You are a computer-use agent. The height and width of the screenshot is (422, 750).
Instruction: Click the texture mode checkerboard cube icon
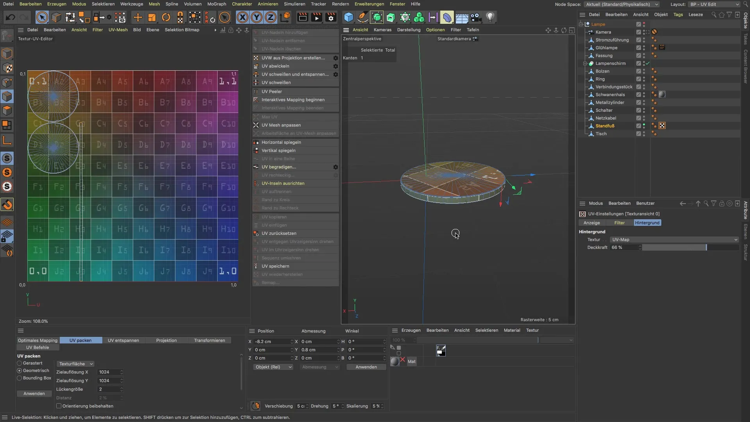[7, 68]
